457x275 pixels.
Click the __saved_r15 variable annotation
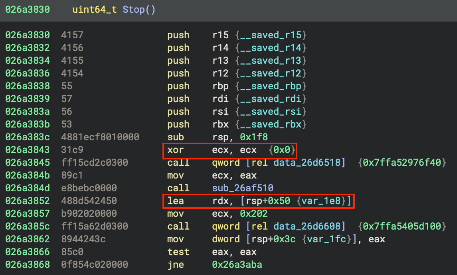click(271, 35)
